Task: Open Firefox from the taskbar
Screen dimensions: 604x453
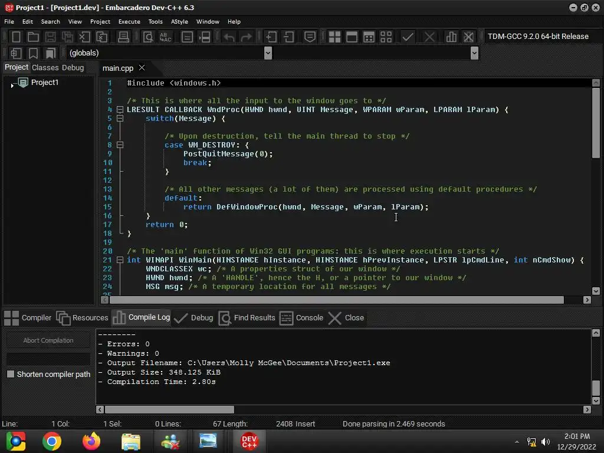Action: pyautogui.click(x=91, y=441)
